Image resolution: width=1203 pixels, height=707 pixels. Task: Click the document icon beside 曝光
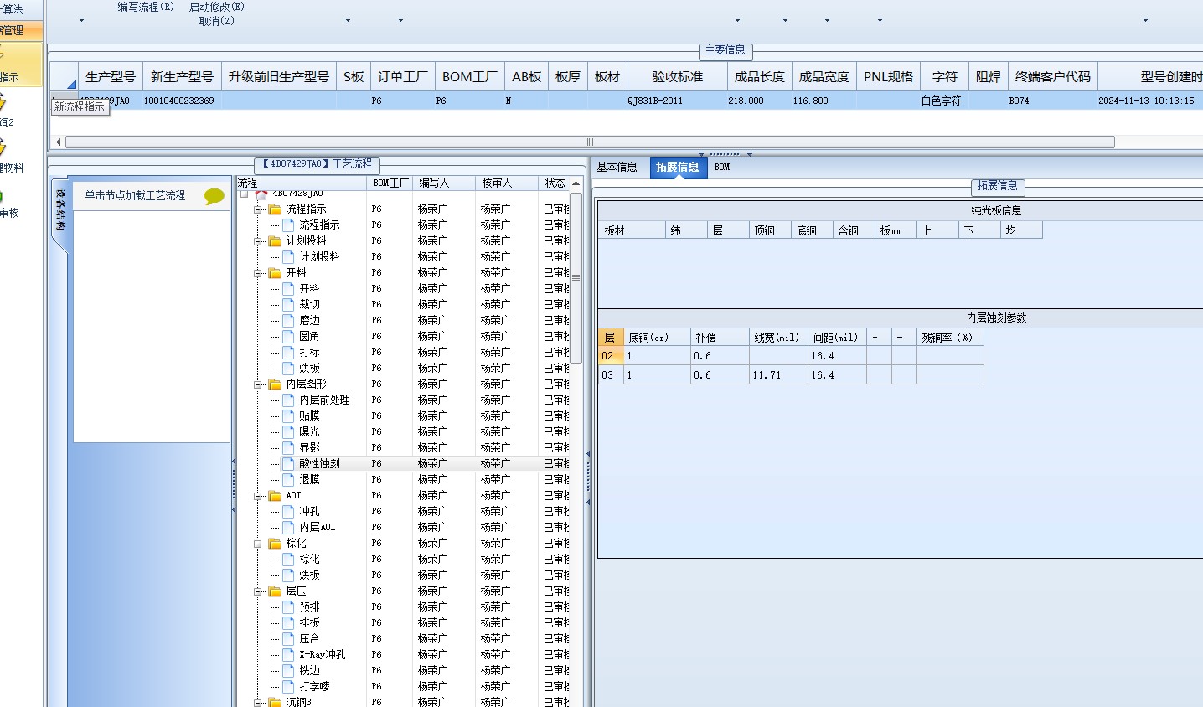pos(288,432)
